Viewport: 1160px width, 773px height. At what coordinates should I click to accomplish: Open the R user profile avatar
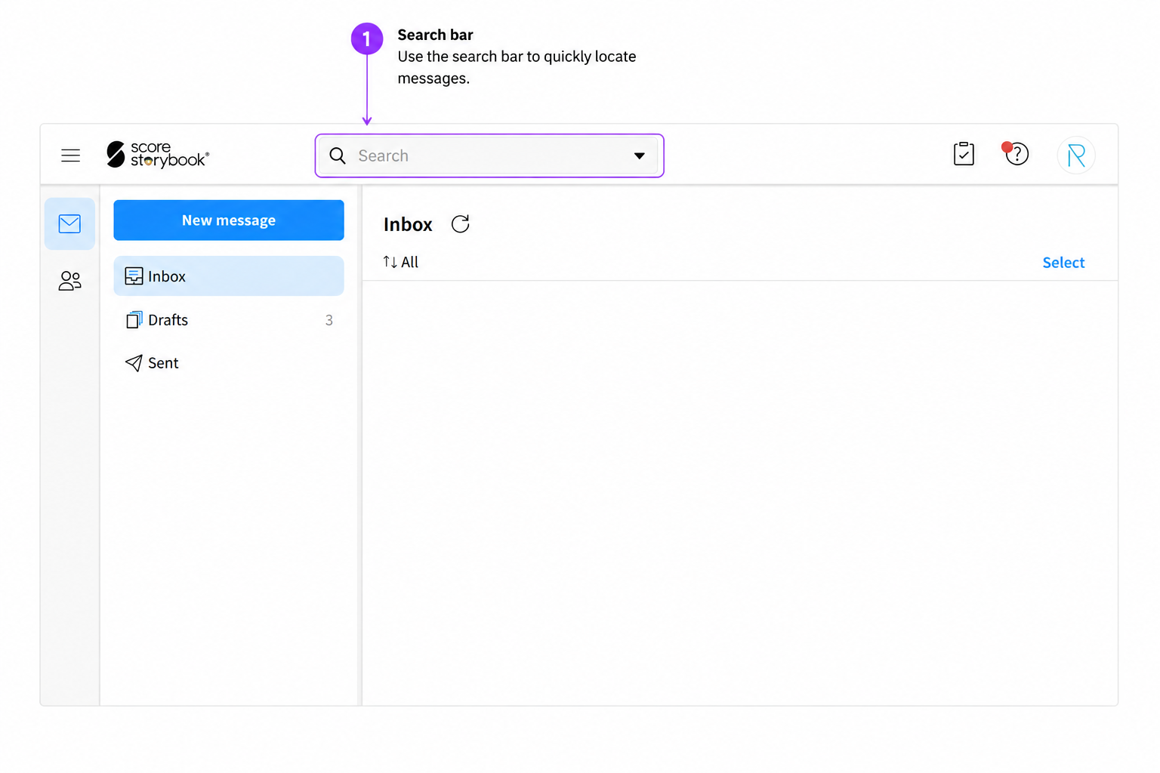pos(1076,156)
